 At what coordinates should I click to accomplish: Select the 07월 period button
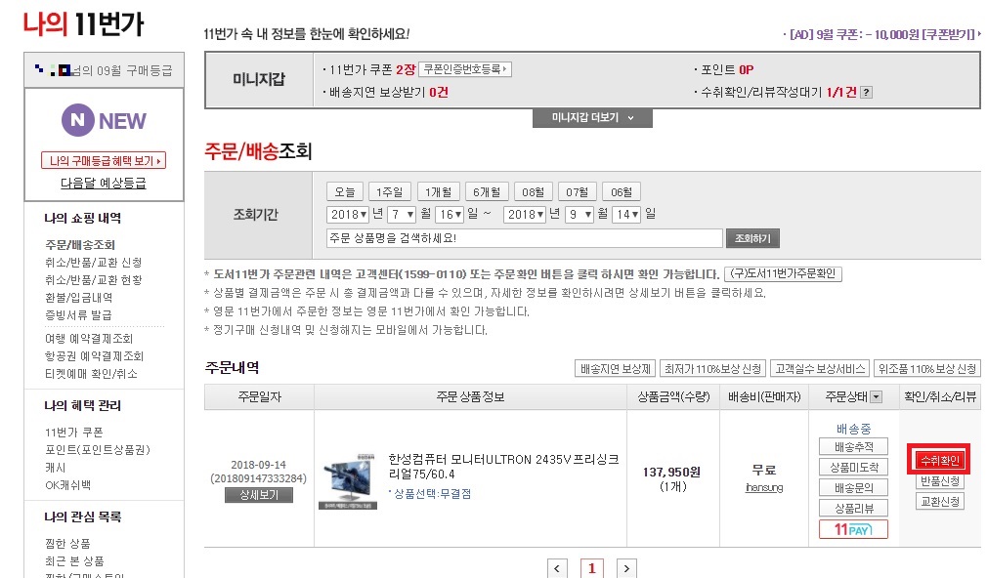578,191
